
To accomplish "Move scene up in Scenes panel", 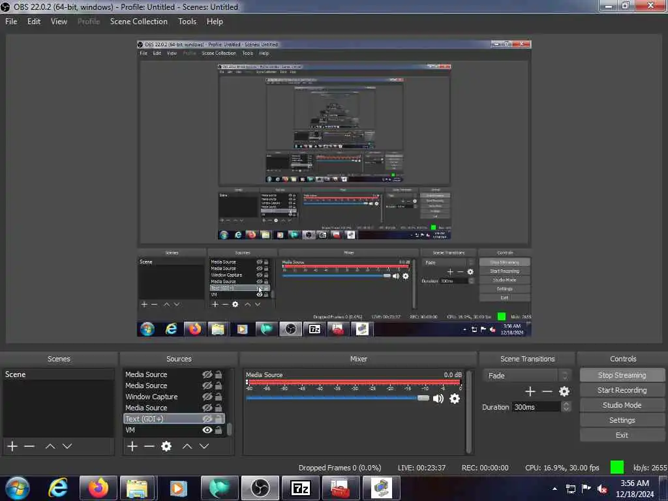I will pos(50,446).
